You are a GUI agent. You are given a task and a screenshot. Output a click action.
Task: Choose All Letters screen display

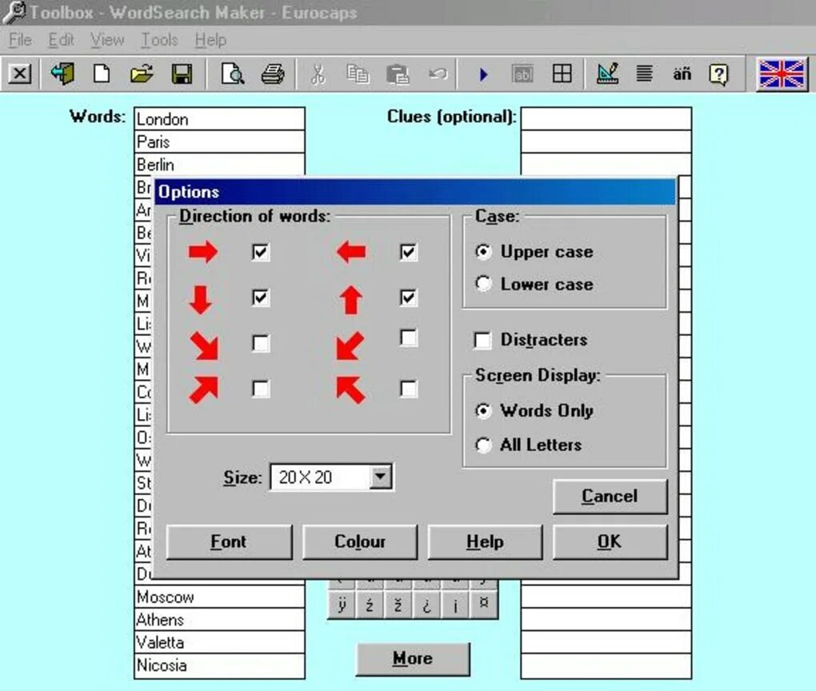pyautogui.click(x=483, y=445)
